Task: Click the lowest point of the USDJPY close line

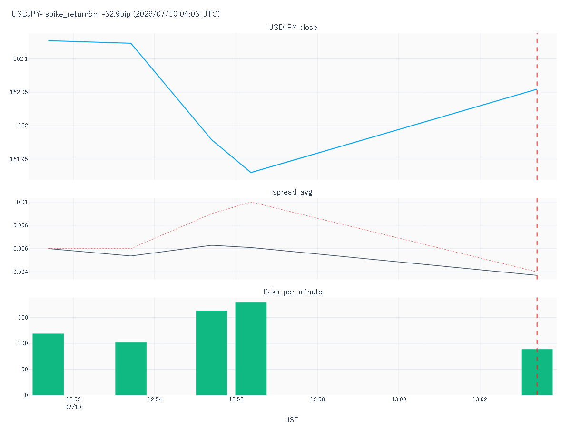Action: [x=251, y=172]
